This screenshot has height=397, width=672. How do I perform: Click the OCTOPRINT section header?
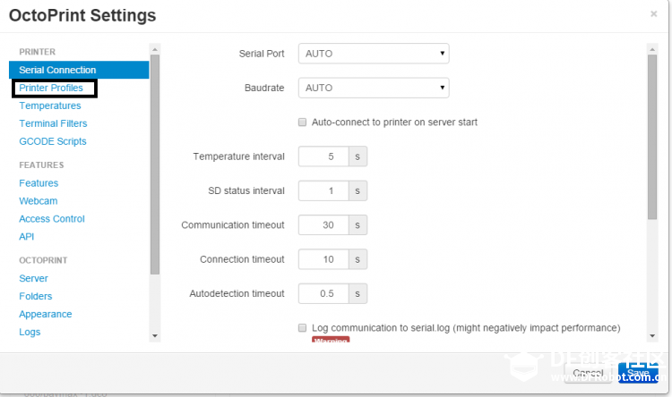pyautogui.click(x=43, y=260)
